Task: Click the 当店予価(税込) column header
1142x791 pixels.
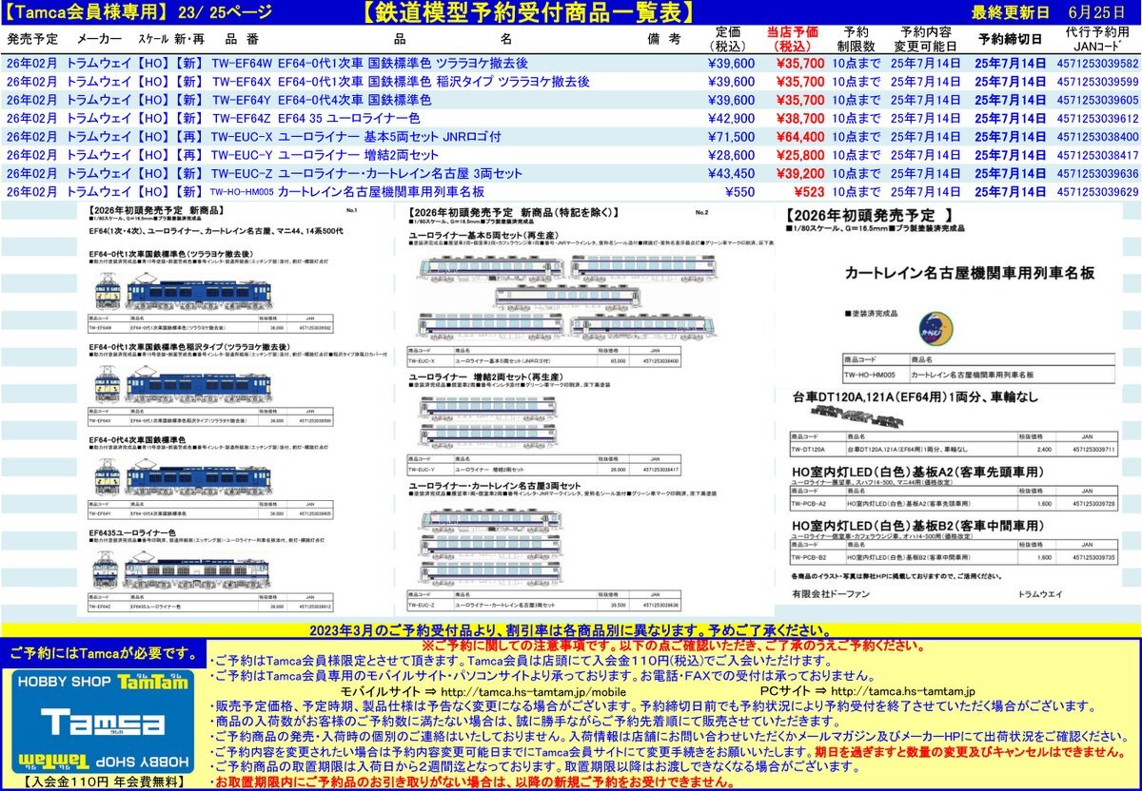Action: 795,38
